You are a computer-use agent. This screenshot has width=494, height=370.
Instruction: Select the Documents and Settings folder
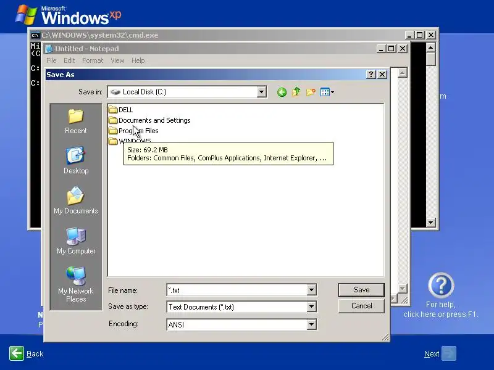149,120
